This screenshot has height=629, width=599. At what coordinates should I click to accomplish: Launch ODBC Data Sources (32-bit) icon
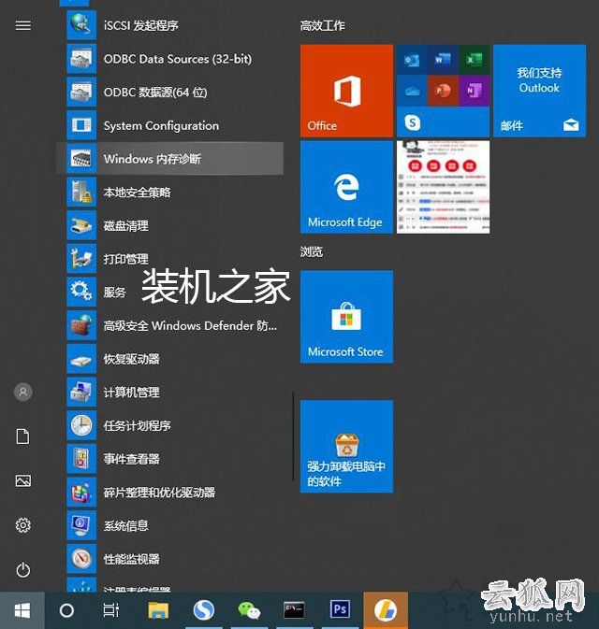[81, 59]
